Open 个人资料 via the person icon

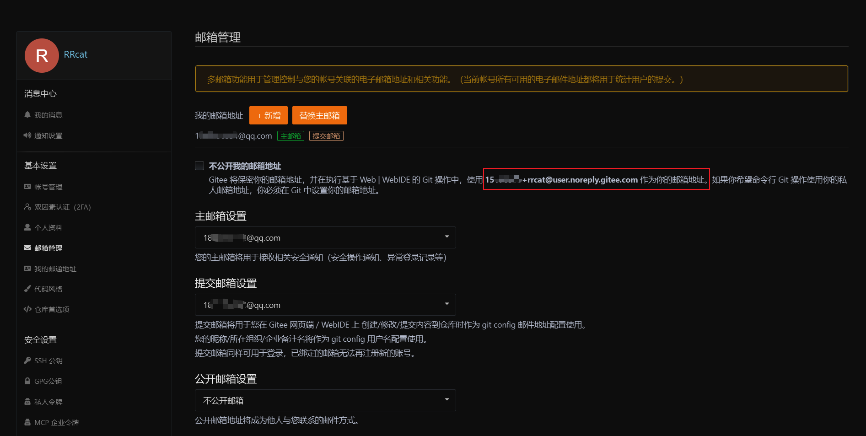tap(27, 227)
